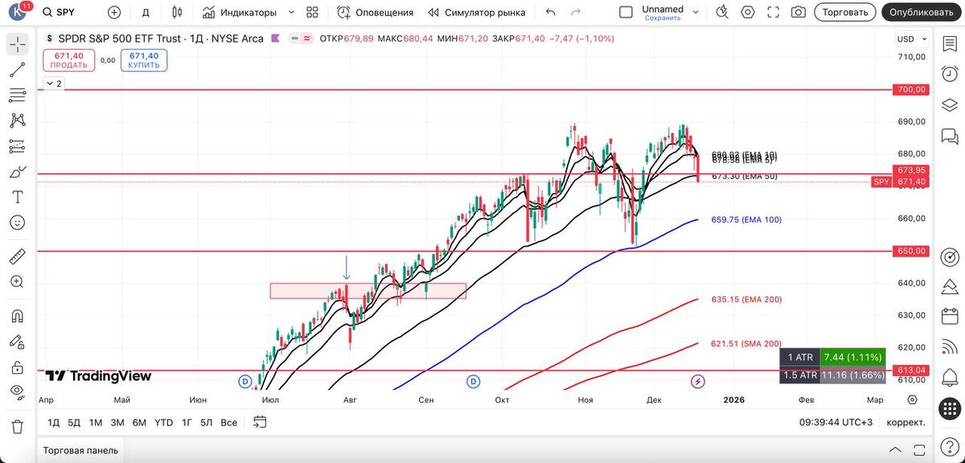This screenshot has height=463, width=965.
Task: Expand the trading panel with up chevron
Action: pos(895,449)
